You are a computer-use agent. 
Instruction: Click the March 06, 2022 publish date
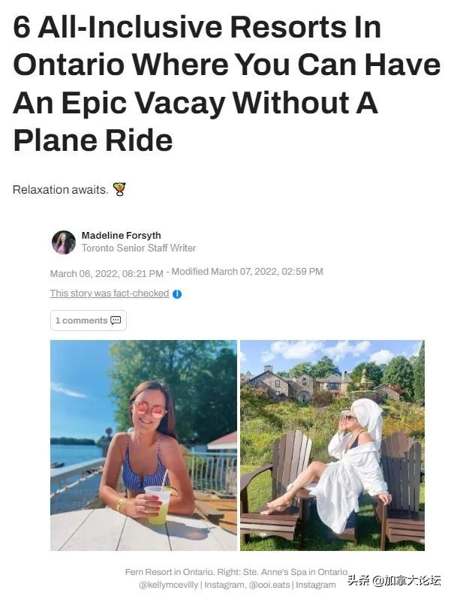point(107,272)
